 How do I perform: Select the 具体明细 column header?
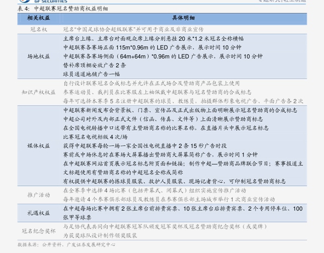[184, 18]
